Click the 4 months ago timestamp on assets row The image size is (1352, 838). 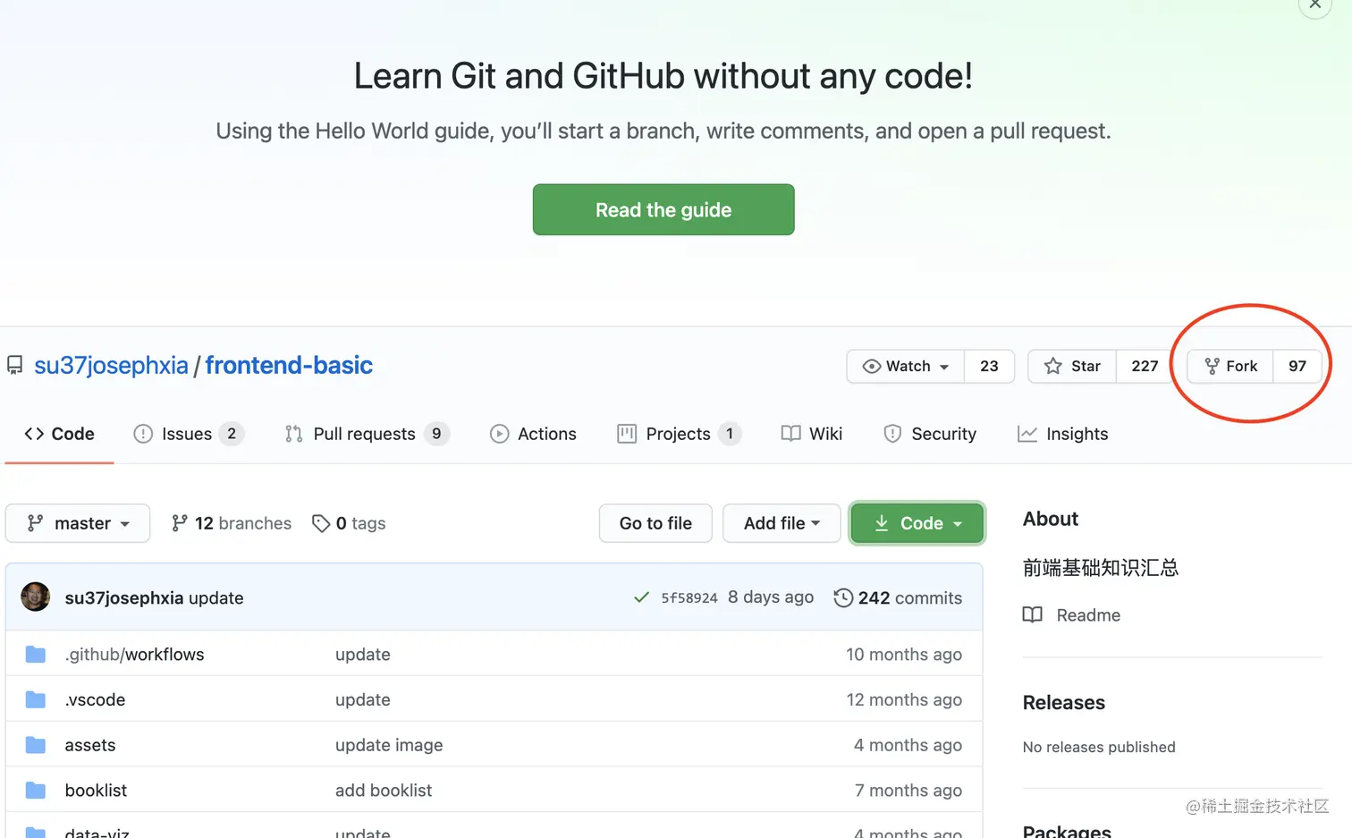tap(908, 746)
